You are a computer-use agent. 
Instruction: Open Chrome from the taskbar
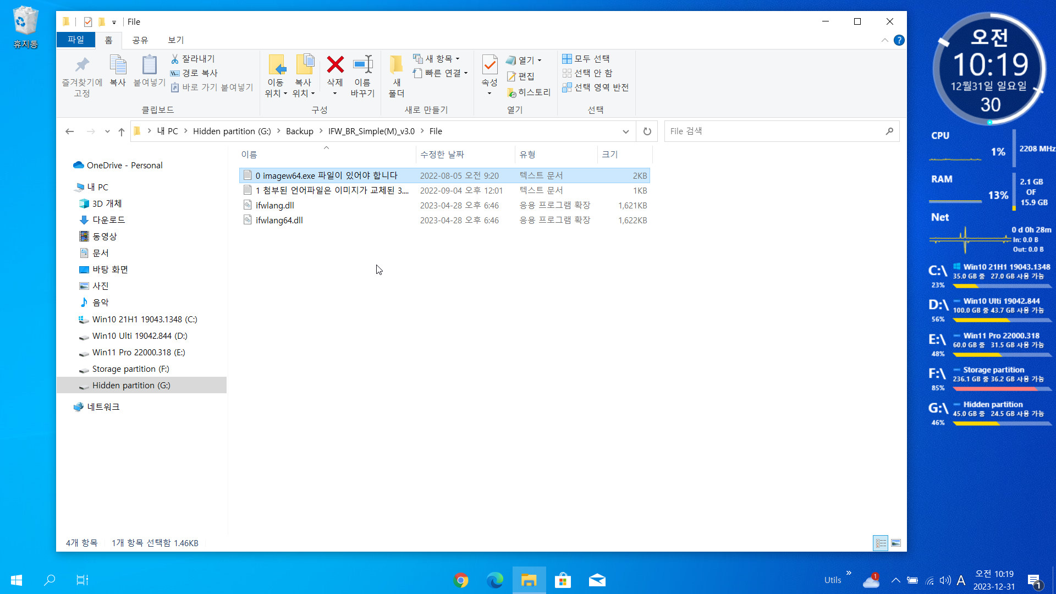click(461, 580)
